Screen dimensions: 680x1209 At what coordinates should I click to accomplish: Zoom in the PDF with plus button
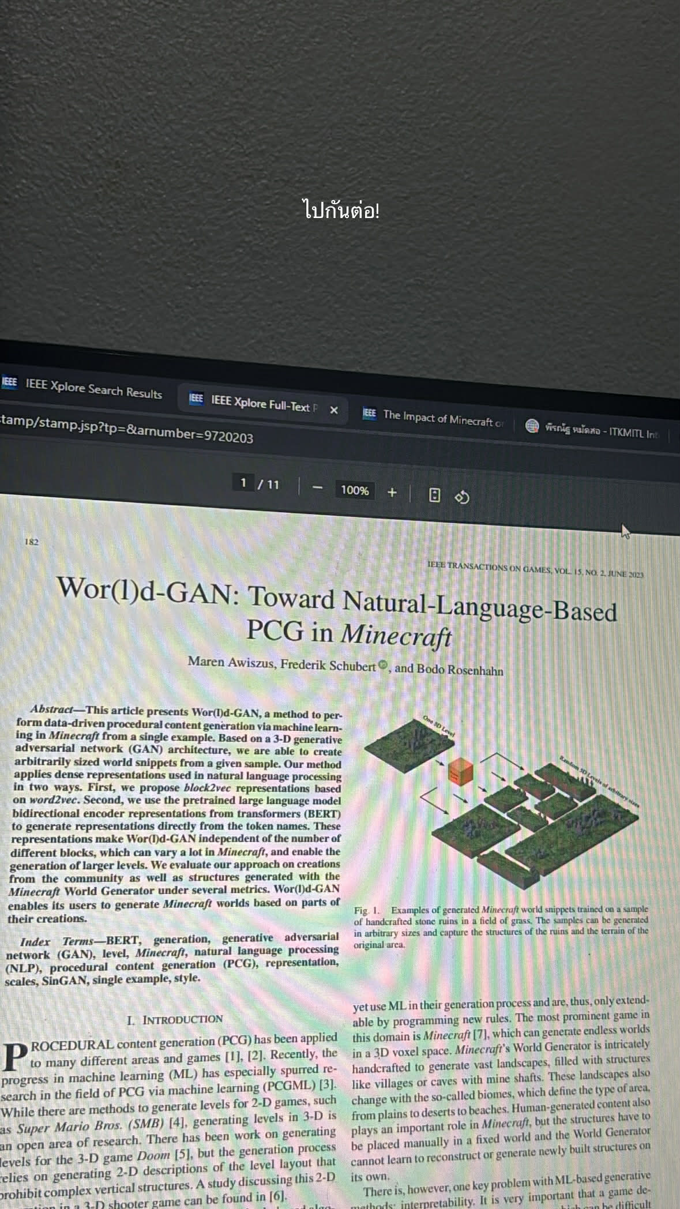392,493
